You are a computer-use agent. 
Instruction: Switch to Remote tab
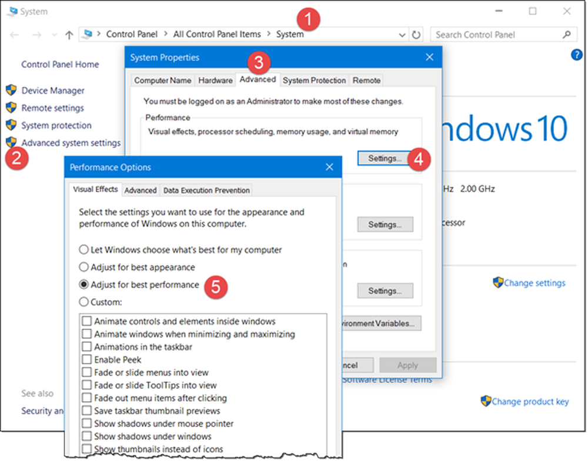pyautogui.click(x=366, y=80)
